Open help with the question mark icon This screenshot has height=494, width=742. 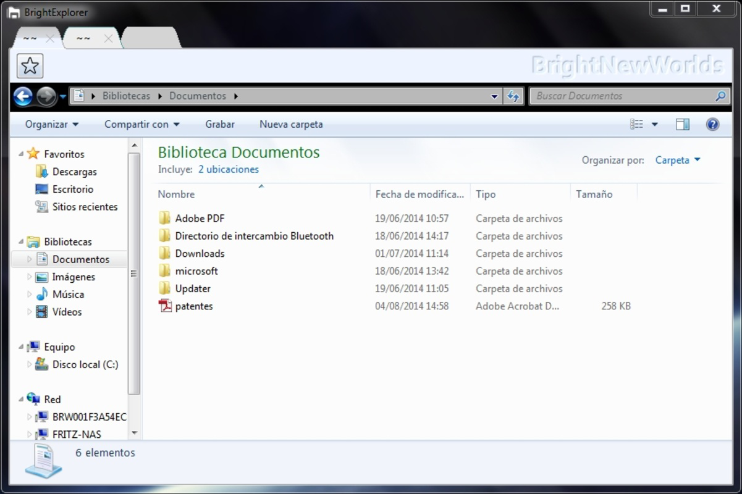(x=712, y=124)
